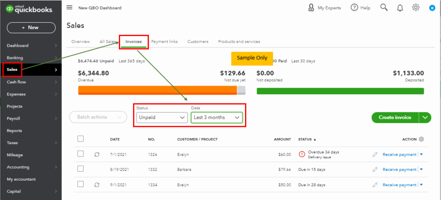The width and height of the screenshot is (441, 200).
Task: Expand action arrow for invoice 1334
Action: point(421,185)
